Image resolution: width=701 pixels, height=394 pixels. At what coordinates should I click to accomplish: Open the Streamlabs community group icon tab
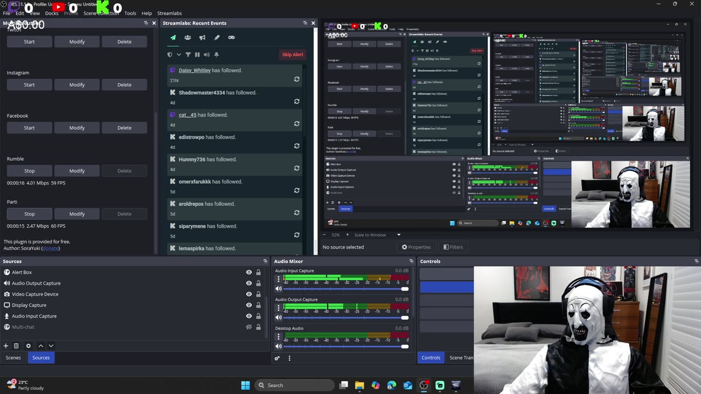[187, 38]
